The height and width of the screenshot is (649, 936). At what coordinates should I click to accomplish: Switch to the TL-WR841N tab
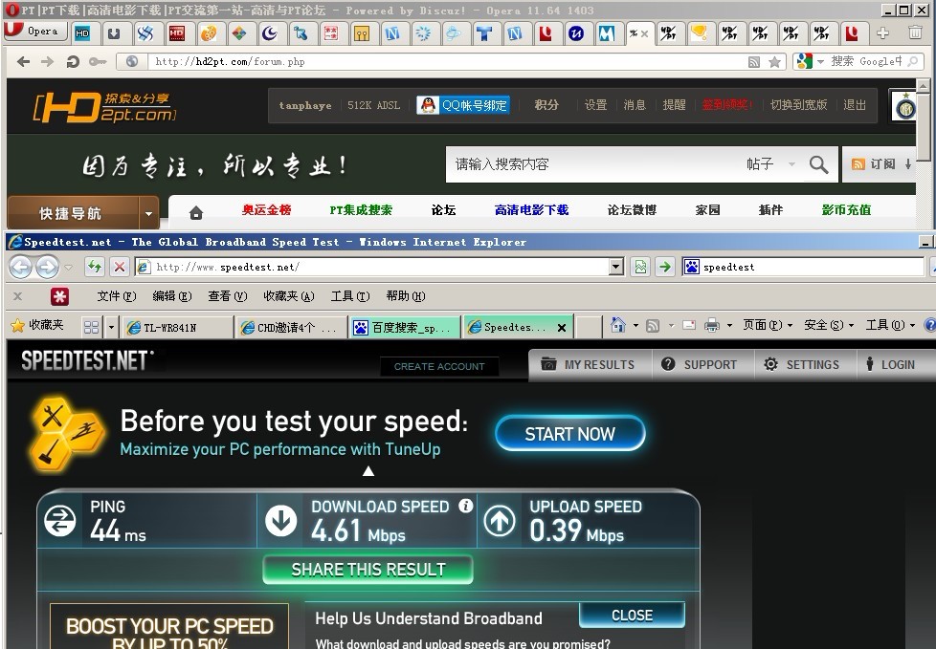click(x=177, y=327)
